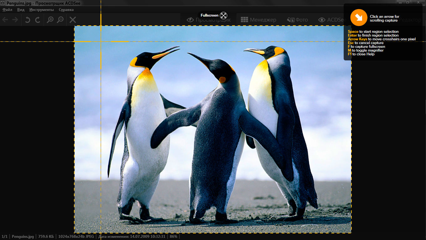Open the Файл menu

tap(7, 10)
